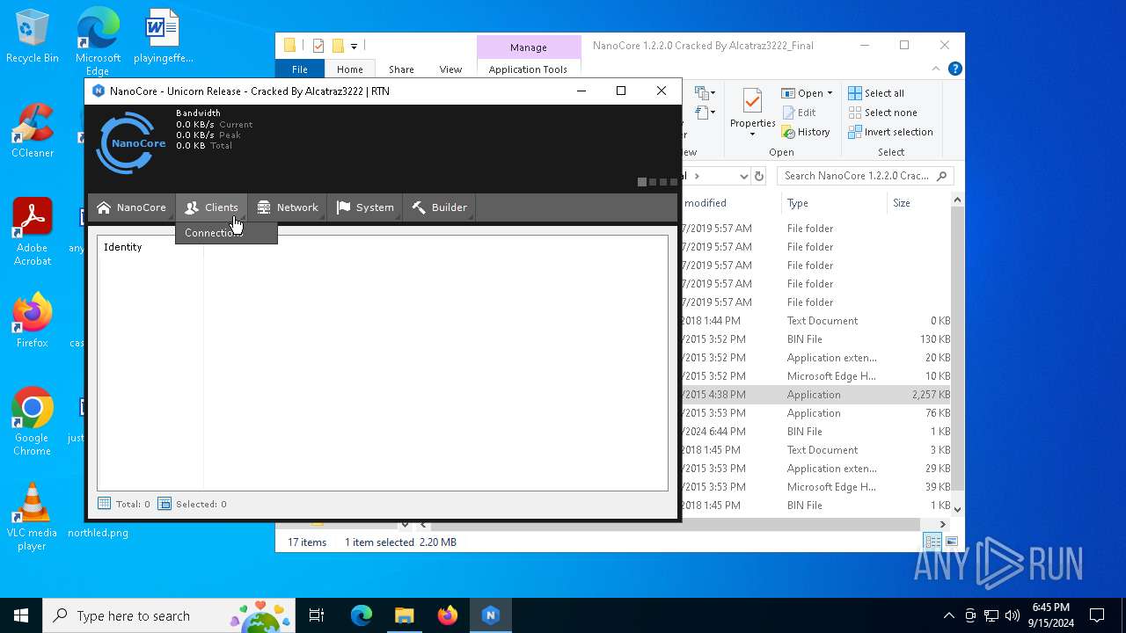
Task: Select the 2,257 KB Application row
Action: click(x=816, y=395)
